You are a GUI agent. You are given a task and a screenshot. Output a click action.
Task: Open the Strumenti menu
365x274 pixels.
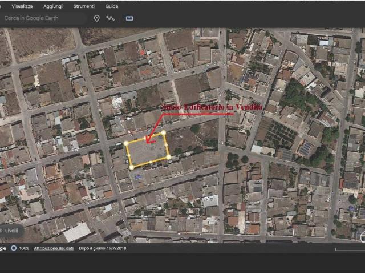(x=84, y=6)
